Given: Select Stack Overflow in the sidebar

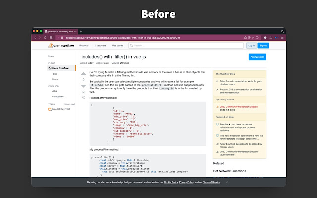Looking at the screenshot, I should [61, 68].
